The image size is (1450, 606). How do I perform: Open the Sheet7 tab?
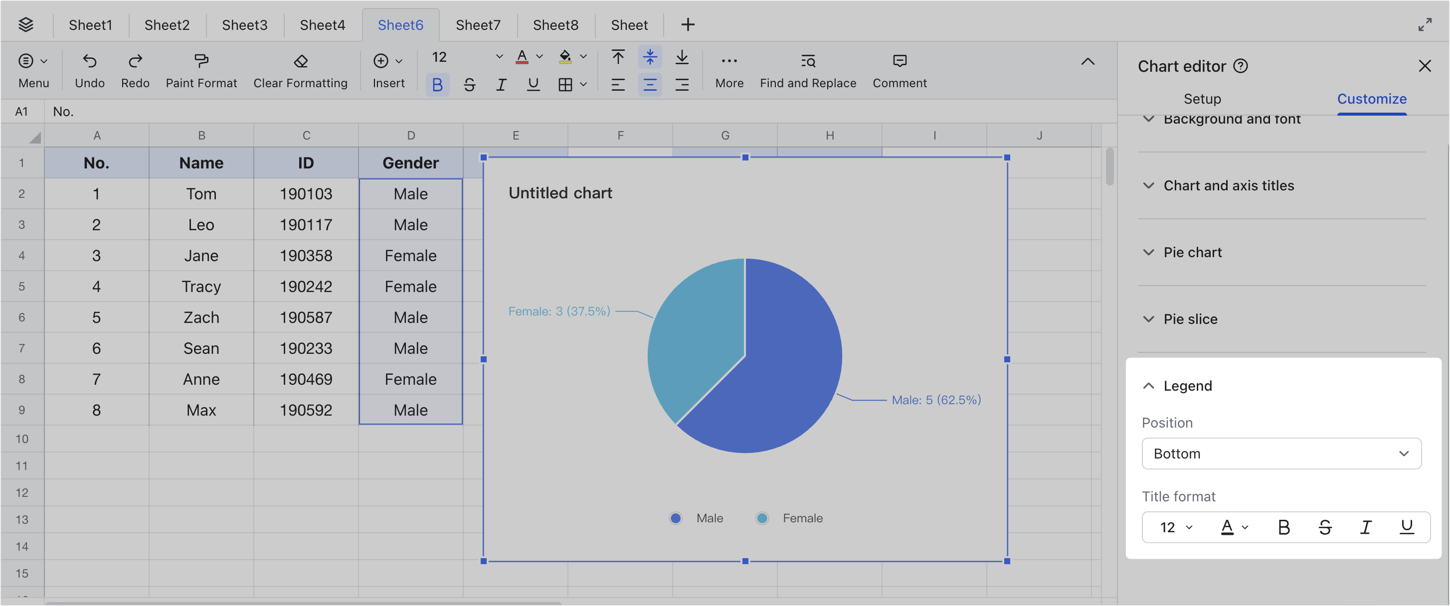[478, 25]
